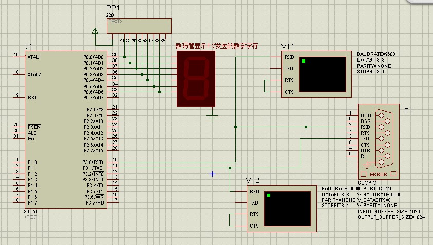Click the VT1 virtual terminal screen
This screenshot has height=245, width=433.
point(323,74)
